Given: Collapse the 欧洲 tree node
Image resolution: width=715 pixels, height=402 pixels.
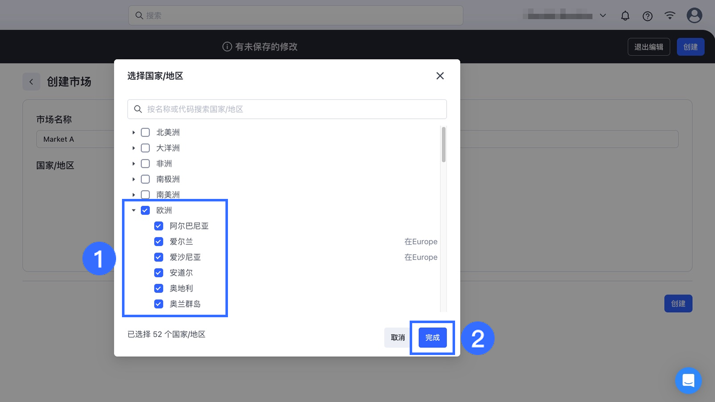Looking at the screenshot, I should click(x=133, y=210).
